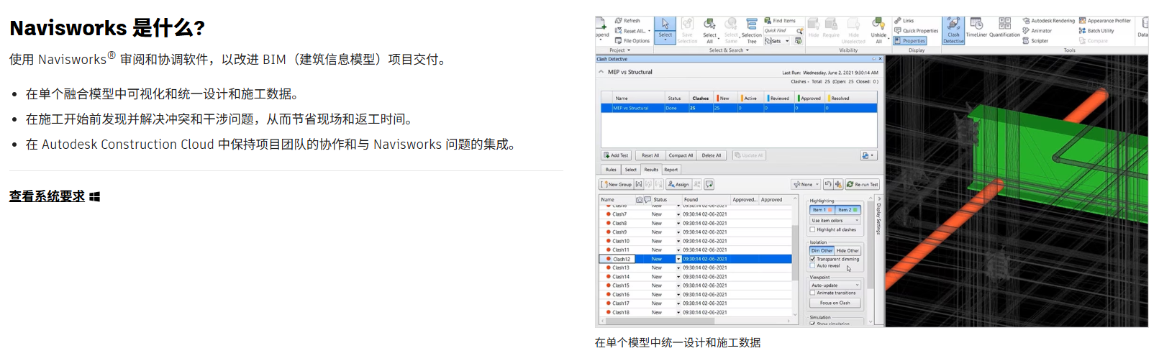Open the 查看系统要求 link
Screen dimensions: 1159x361
47,196
